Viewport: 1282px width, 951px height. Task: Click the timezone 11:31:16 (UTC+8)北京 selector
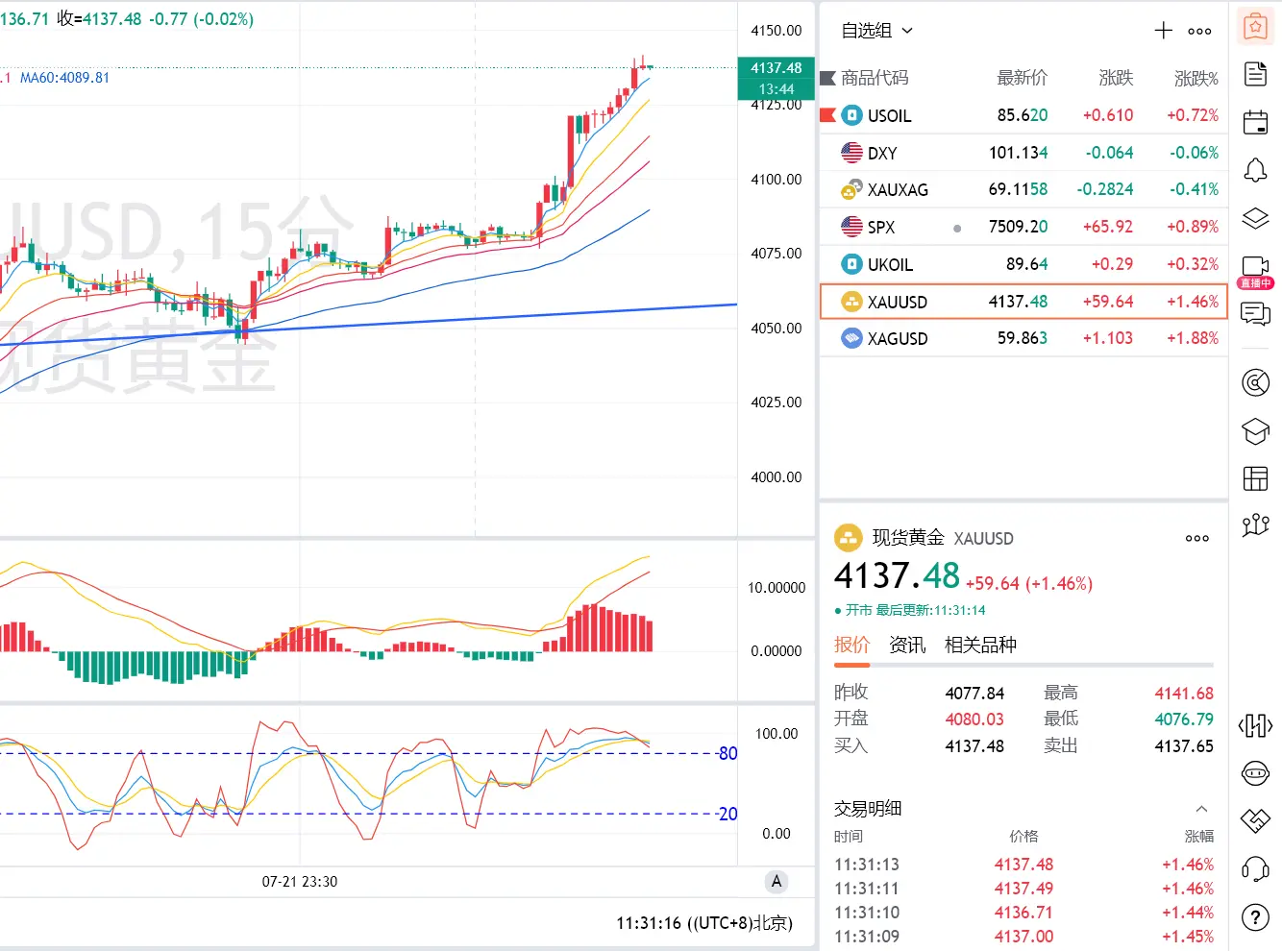tap(704, 923)
